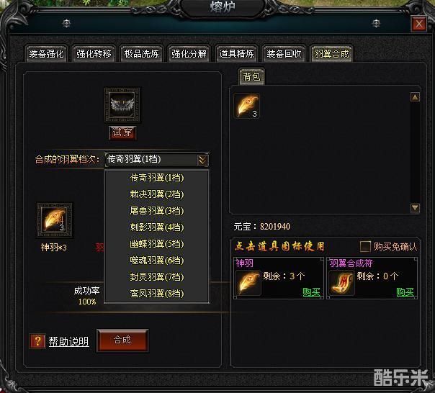Click 购买 link under 神羽
This screenshot has width=435, height=393.
(312, 292)
